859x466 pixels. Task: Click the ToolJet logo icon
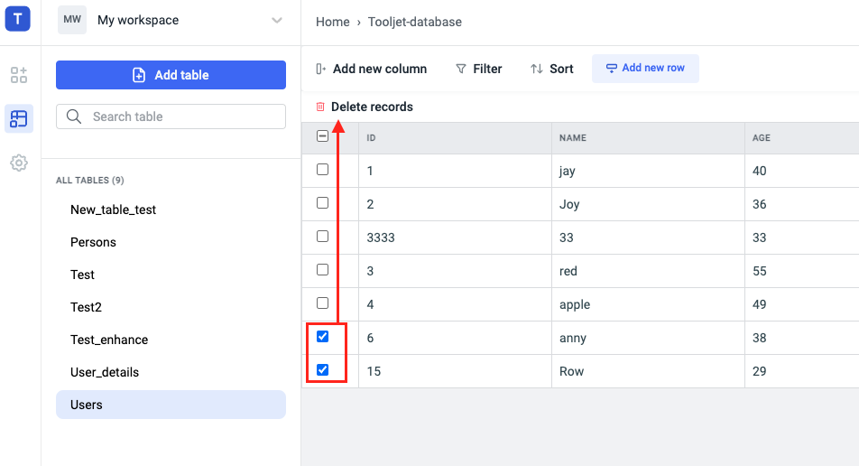click(18, 19)
